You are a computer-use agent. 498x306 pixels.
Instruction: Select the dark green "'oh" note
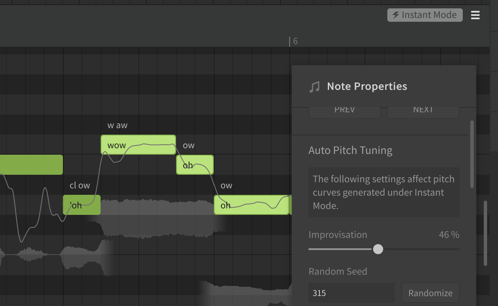[x=81, y=205]
